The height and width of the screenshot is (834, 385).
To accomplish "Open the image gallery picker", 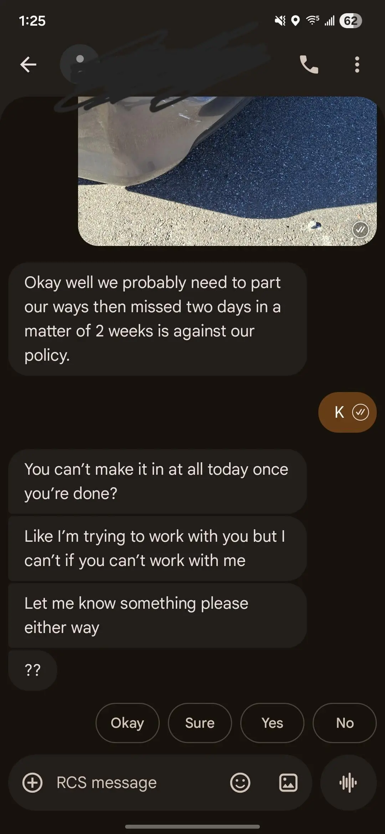I will coord(288,783).
